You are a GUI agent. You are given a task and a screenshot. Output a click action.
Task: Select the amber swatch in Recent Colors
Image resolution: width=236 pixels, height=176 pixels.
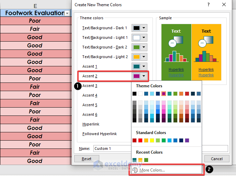[140, 160]
